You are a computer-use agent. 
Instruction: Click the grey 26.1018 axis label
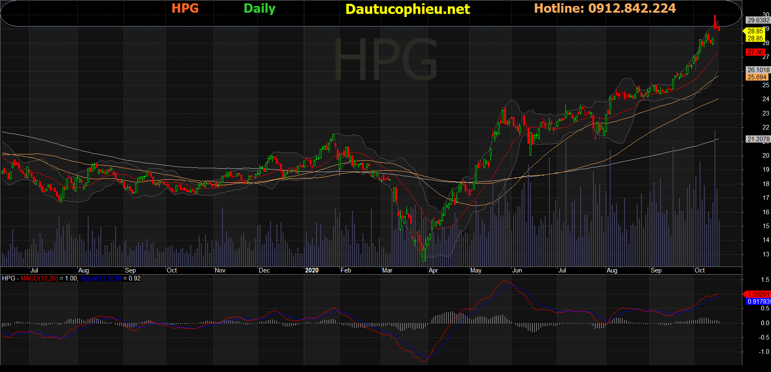(x=758, y=70)
